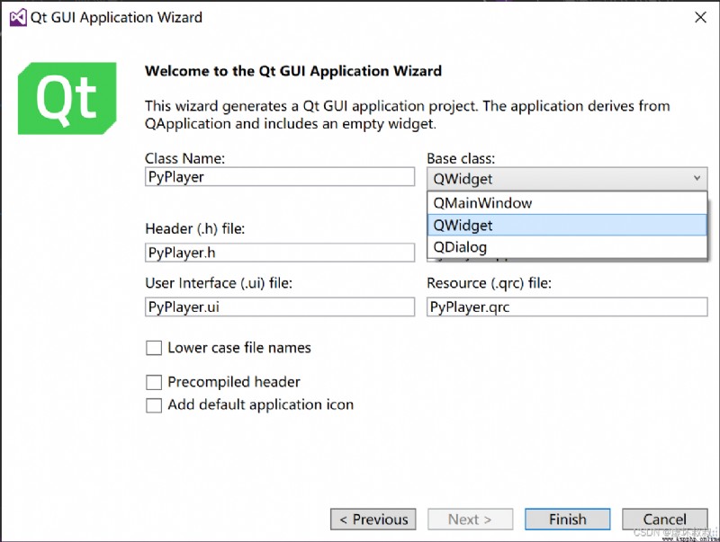
Task: Tick the Precompiled header checkbox
Action: click(154, 382)
